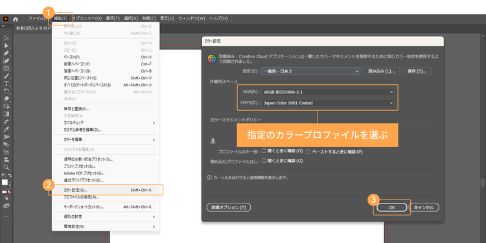This screenshot has width=486, height=243.
Task: Select the Eraser tool
Action: [x=6, y=99]
